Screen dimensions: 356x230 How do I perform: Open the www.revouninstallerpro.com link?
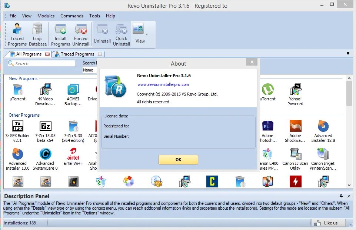pos(163,84)
